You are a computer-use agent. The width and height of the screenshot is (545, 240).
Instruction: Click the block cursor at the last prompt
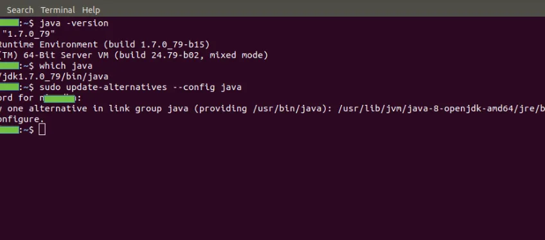click(42, 130)
